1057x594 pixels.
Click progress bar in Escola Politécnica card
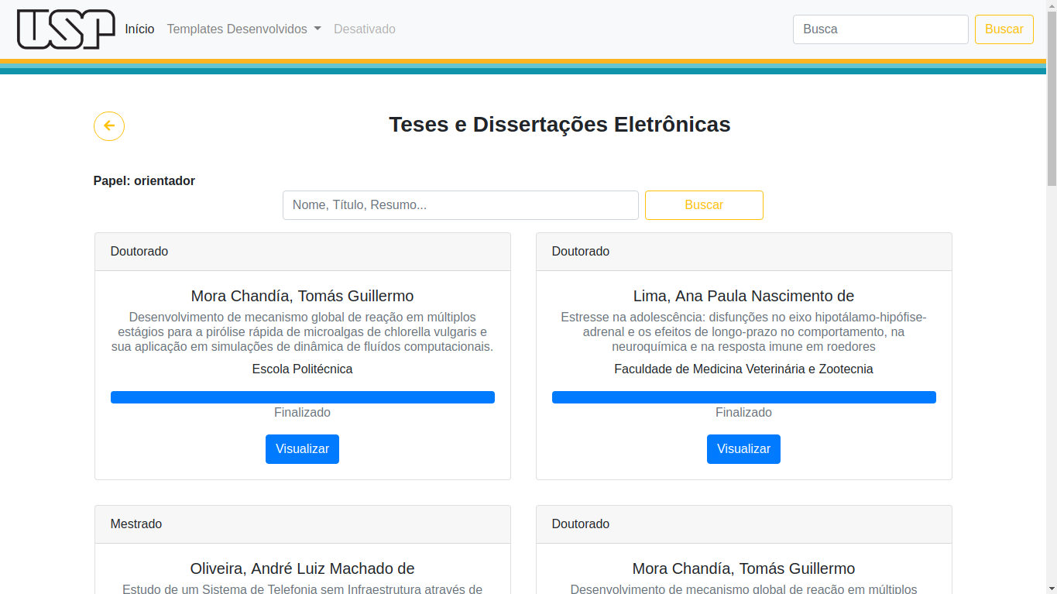point(303,397)
